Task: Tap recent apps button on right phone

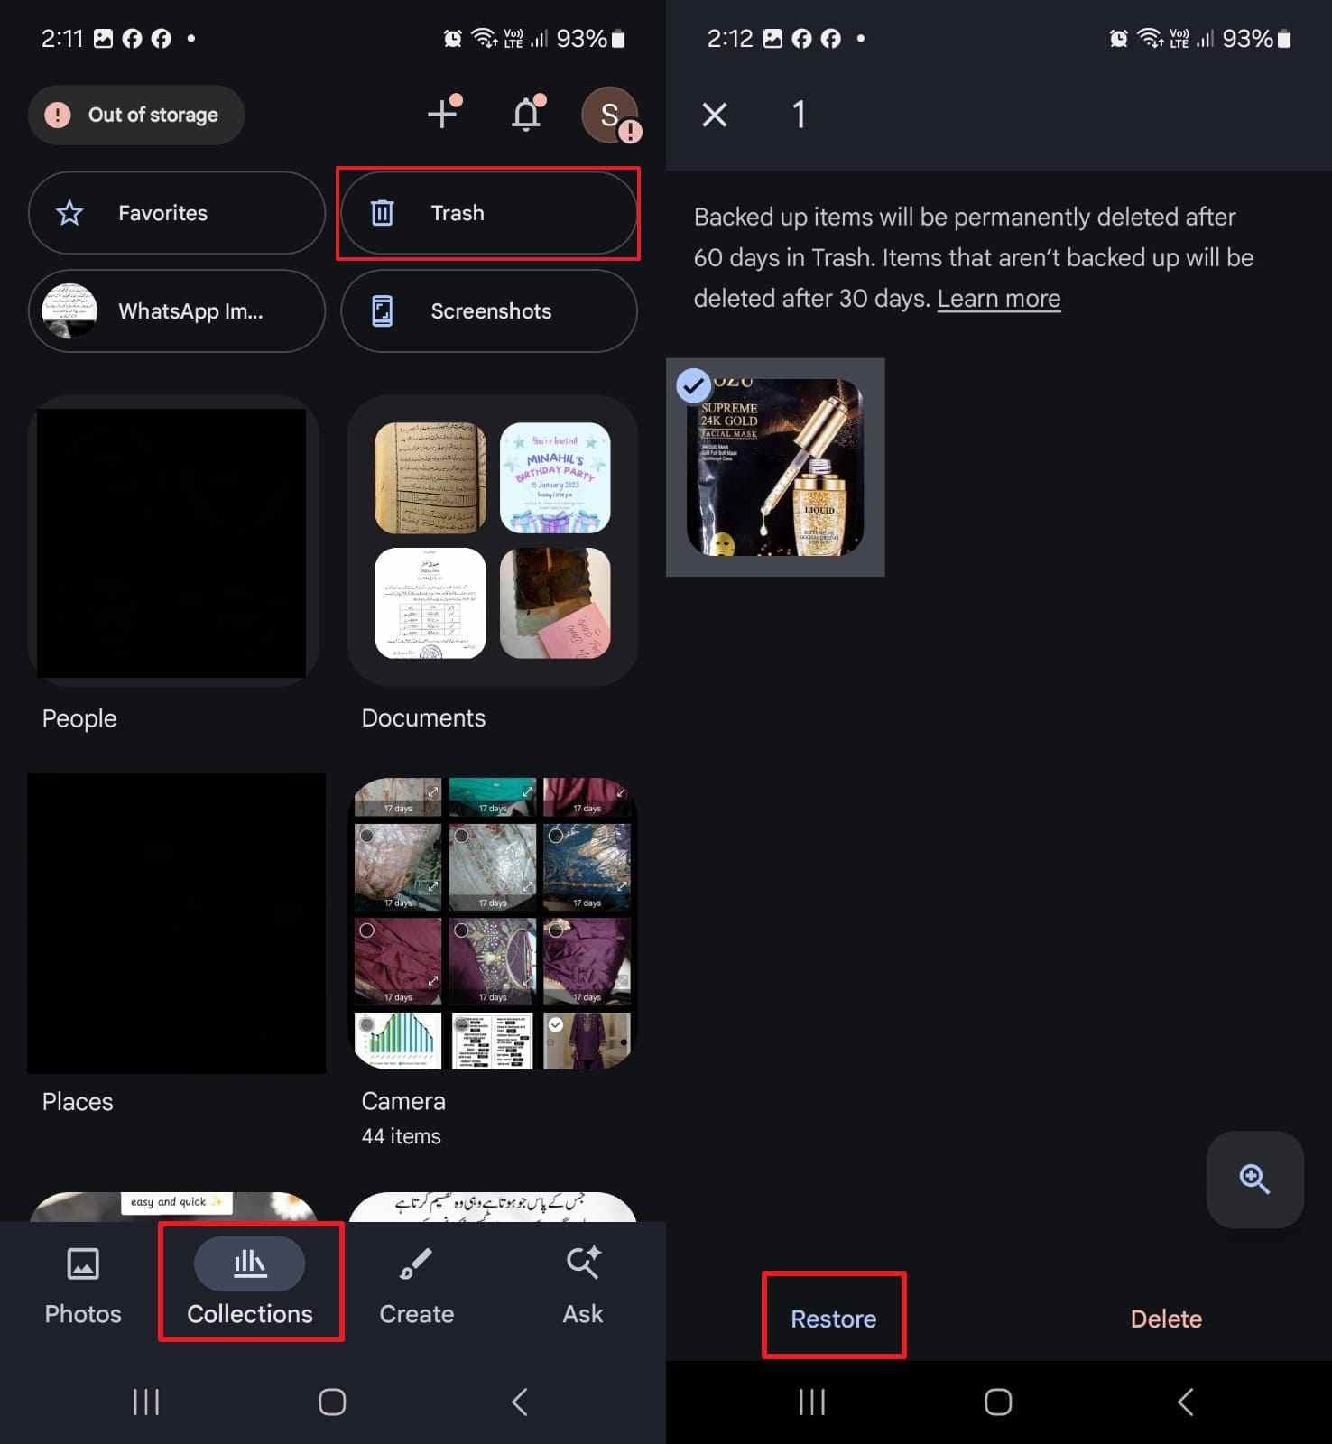Action: click(x=812, y=1402)
